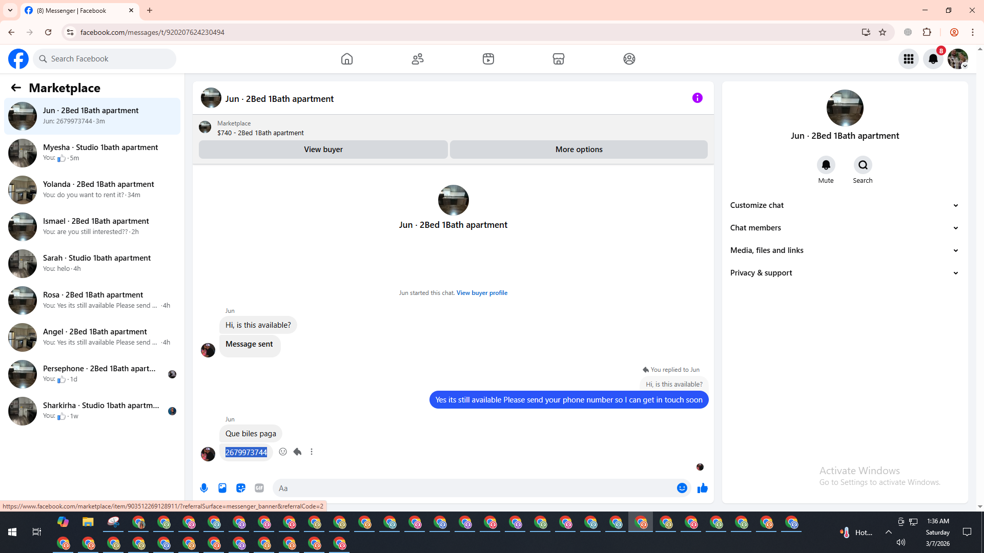The width and height of the screenshot is (984, 553).
Task: Open the GIF picker icon
Action: (x=259, y=488)
